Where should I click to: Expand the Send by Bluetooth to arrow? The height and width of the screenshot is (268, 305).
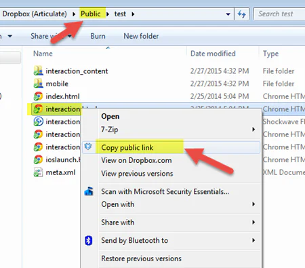point(253,240)
